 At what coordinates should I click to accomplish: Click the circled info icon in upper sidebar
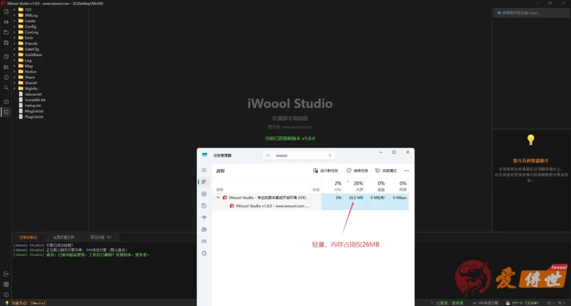6,77
